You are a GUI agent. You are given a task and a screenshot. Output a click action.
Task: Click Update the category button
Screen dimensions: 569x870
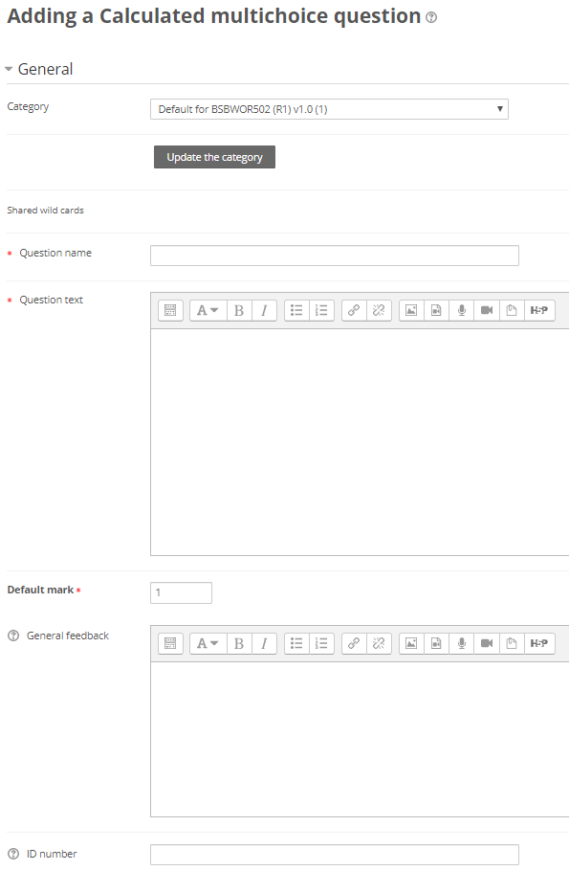(x=214, y=157)
